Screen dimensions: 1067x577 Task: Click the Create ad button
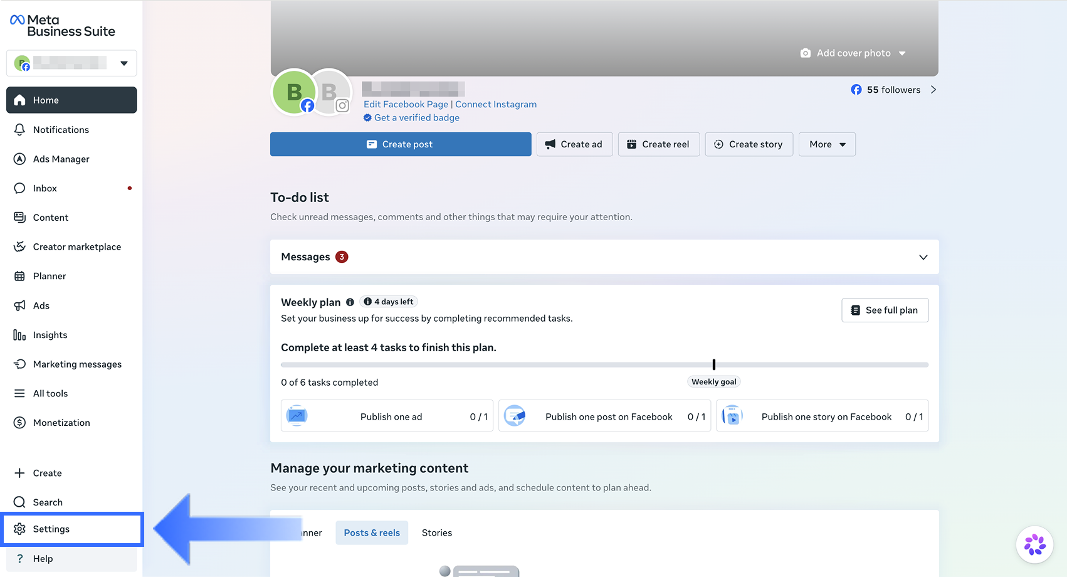(574, 144)
